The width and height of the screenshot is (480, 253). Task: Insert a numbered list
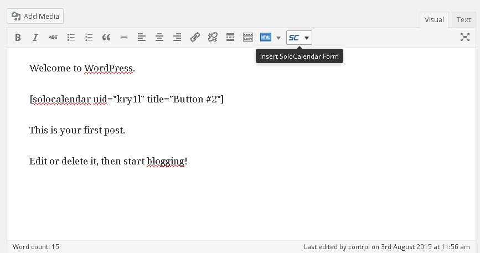click(x=89, y=37)
